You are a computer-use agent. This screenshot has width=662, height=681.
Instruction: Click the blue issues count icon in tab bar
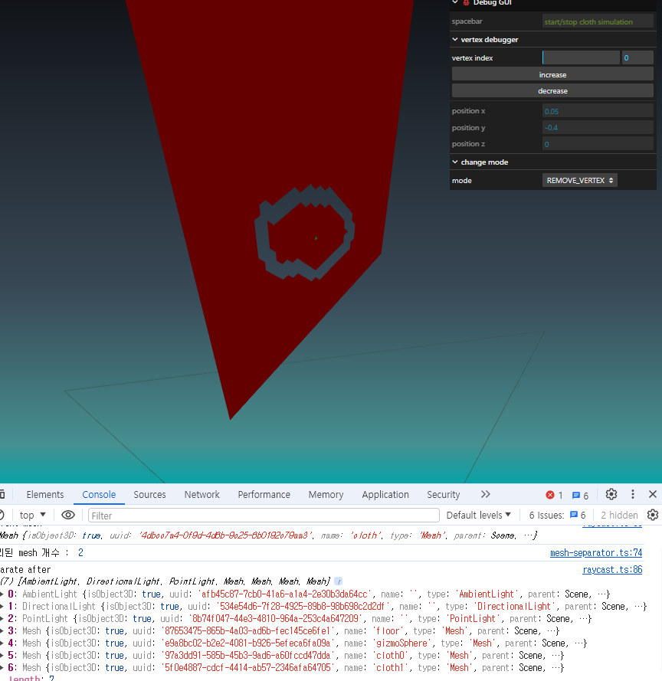(x=576, y=495)
